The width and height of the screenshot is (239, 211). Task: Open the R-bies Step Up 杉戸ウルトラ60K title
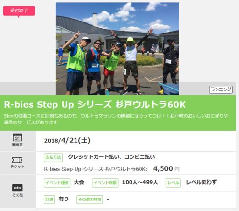pos(95,105)
